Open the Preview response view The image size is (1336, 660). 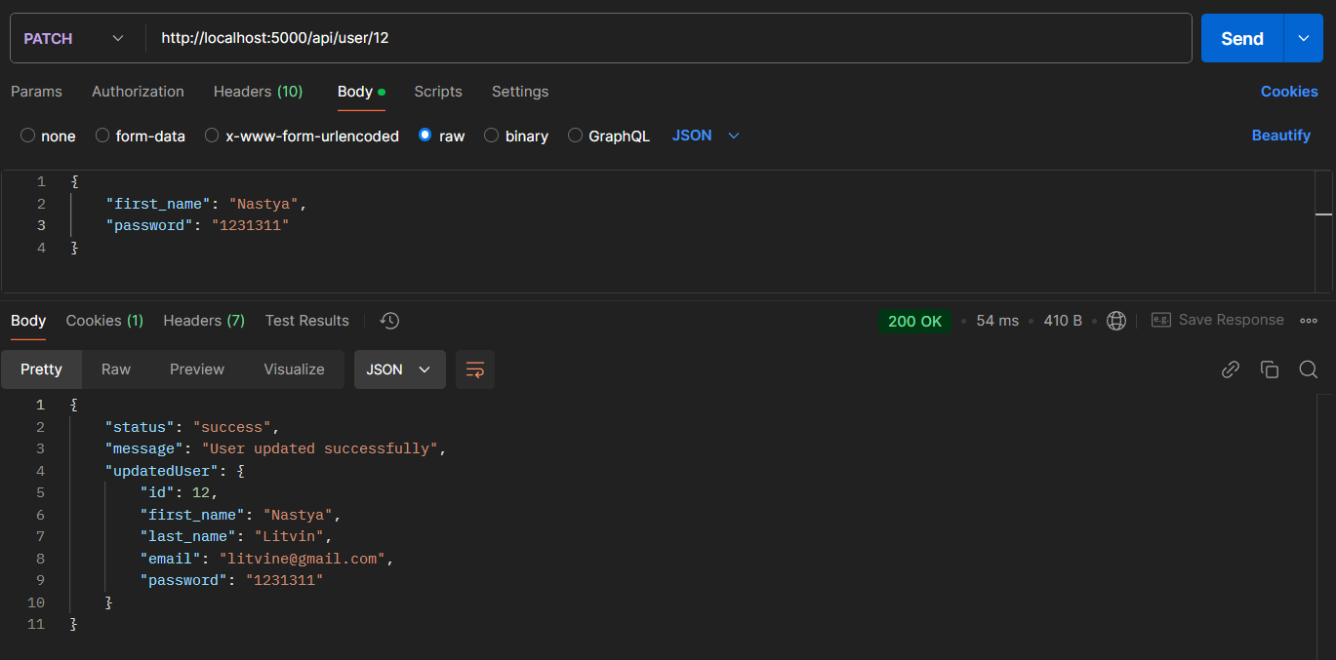(197, 369)
